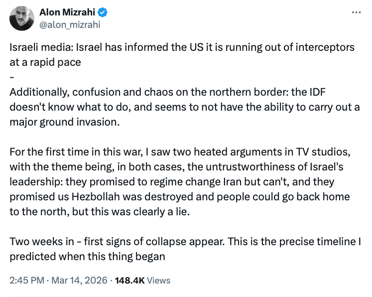Click the phrase "major ground invasion"
The height and width of the screenshot is (297, 372).
coord(65,122)
